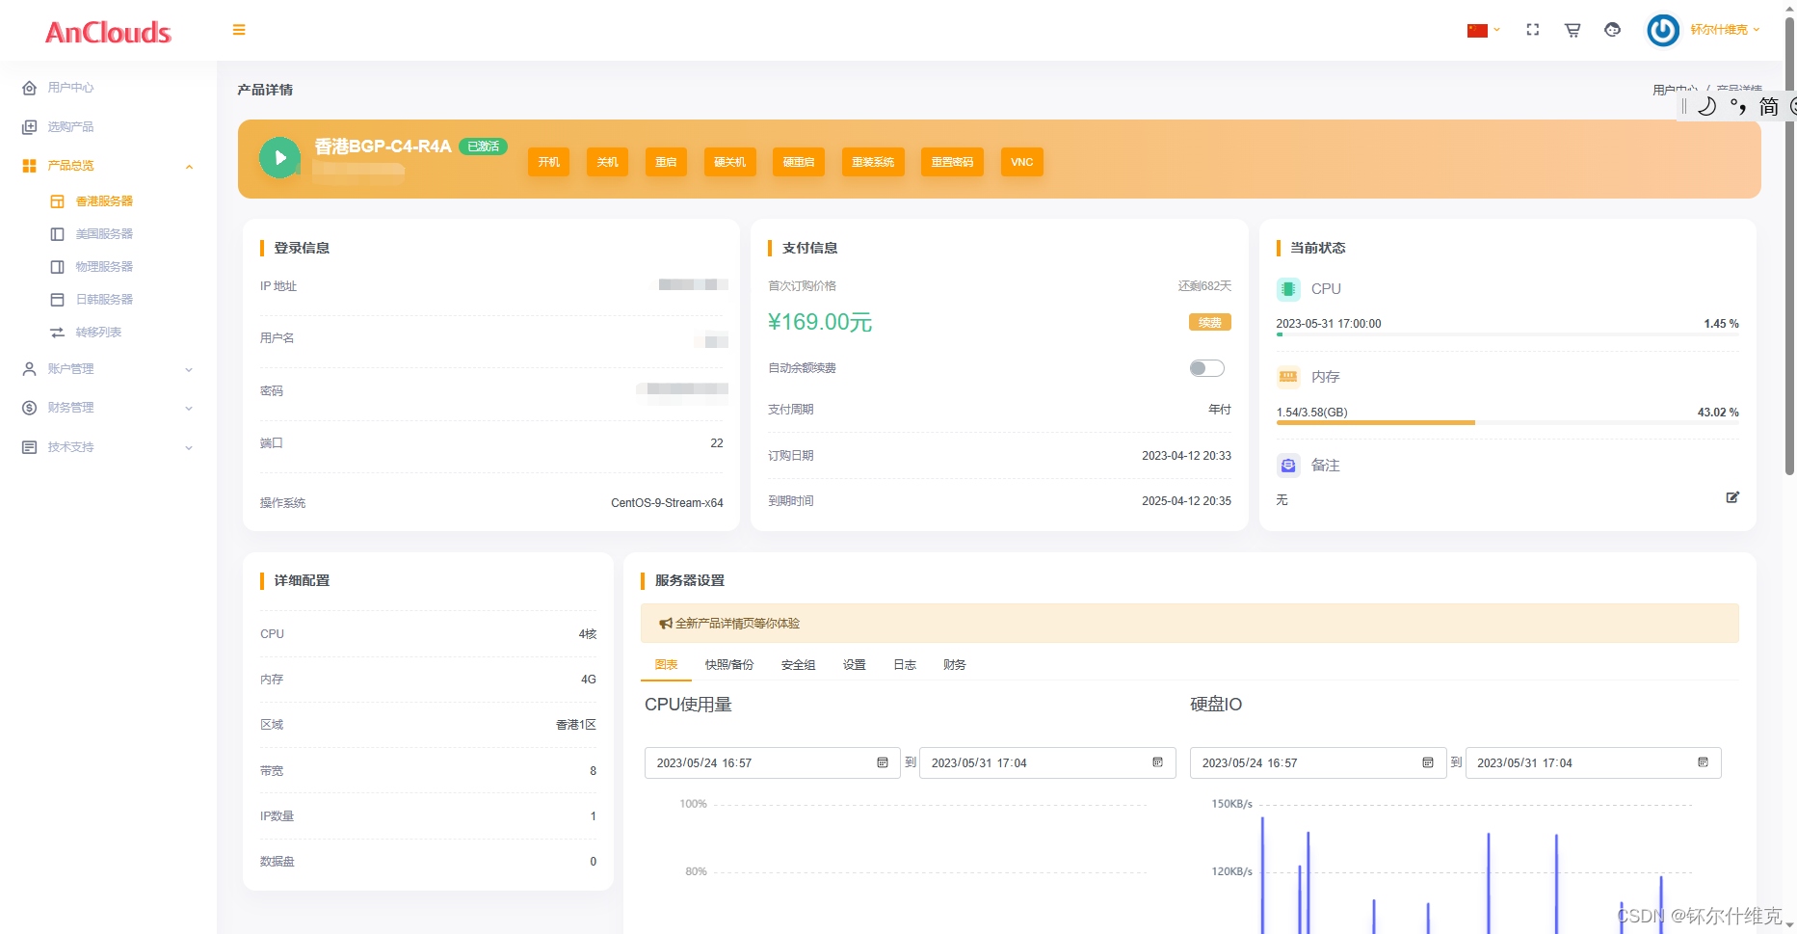Open 选购产品 in sidebar
The height and width of the screenshot is (934, 1797).
pos(70,127)
